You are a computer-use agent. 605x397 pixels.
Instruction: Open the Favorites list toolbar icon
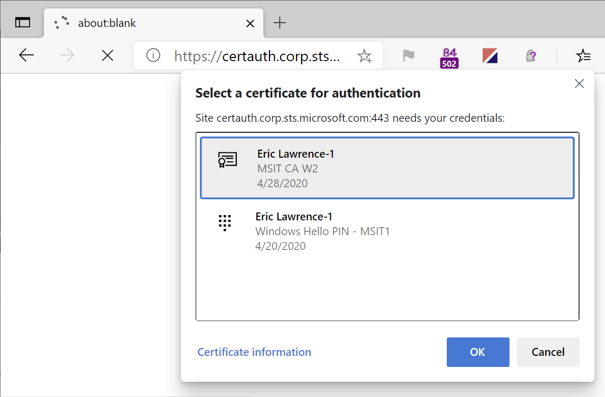[583, 56]
